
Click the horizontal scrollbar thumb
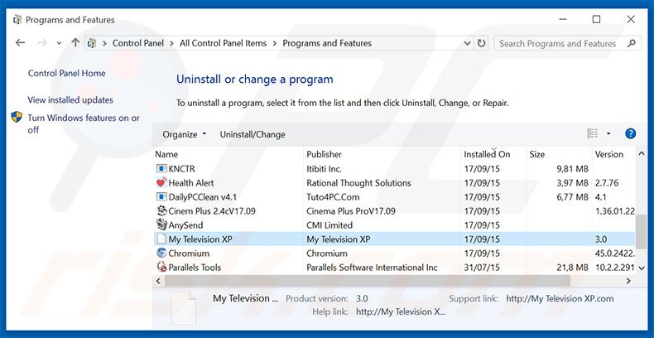click(367, 281)
